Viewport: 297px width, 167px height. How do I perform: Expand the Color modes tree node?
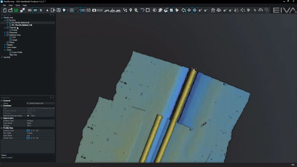5,47
